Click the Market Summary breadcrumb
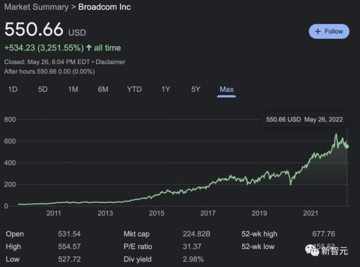The image size is (360, 267). (32, 7)
